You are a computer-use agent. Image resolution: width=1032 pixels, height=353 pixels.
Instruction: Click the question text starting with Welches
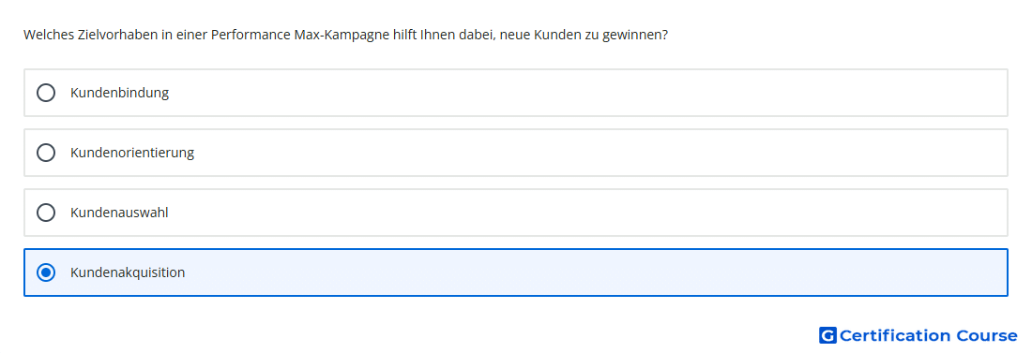(345, 35)
